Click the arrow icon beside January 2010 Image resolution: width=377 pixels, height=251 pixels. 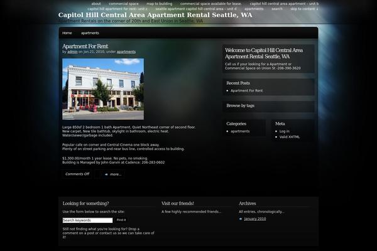point(241,219)
